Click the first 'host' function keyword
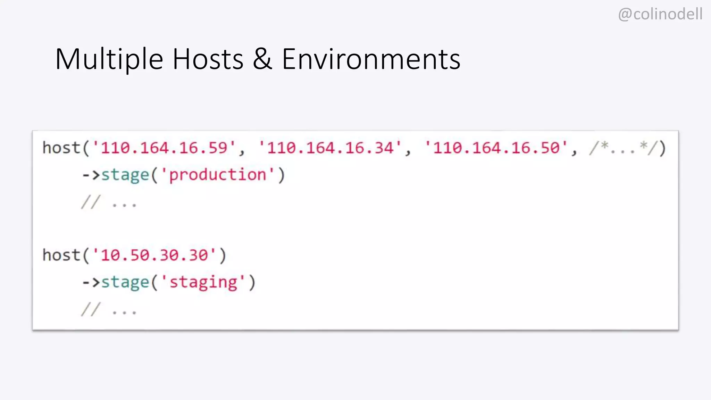The height and width of the screenshot is (400, 711). (x=61, y=148)
